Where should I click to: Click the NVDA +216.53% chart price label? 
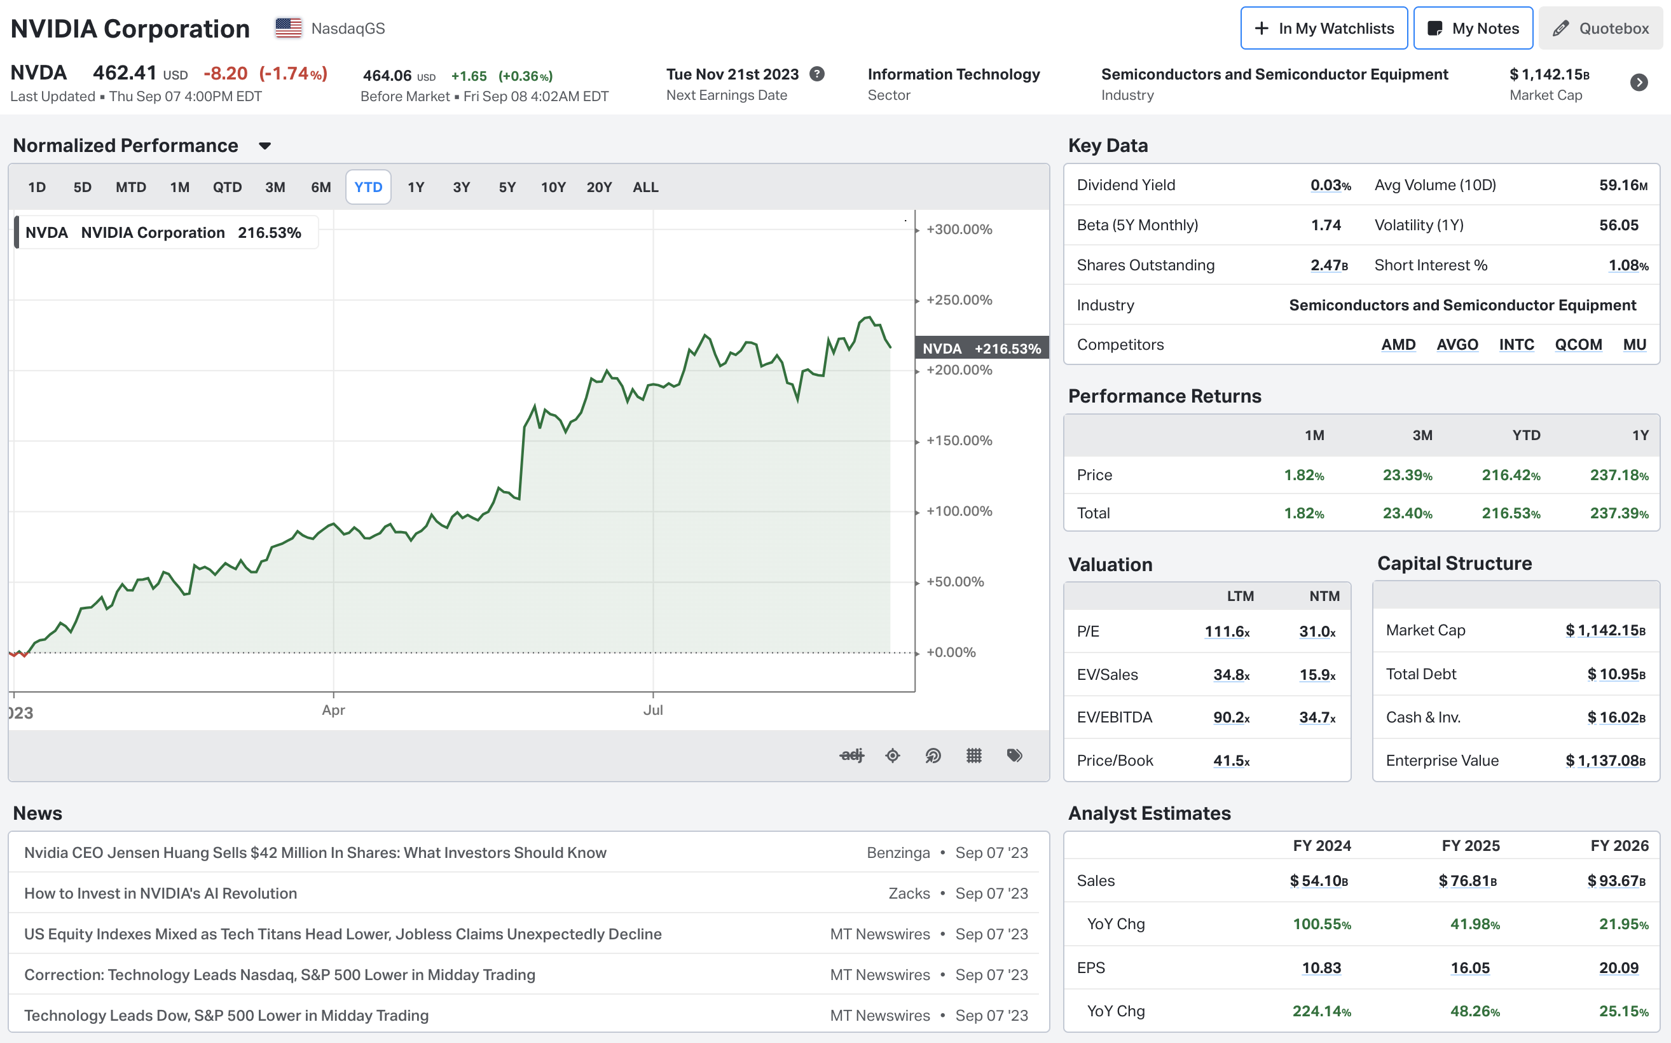(x=981, y=349)
